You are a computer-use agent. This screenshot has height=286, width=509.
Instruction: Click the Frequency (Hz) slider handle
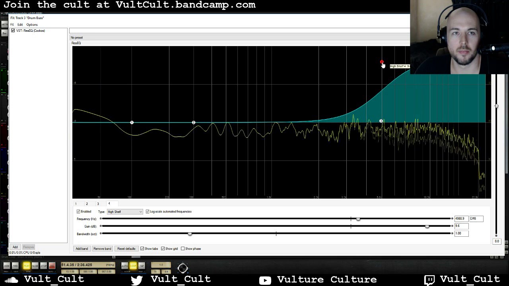coord(358,219)
